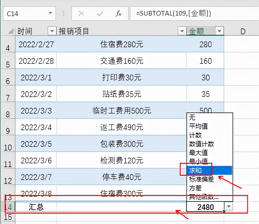Select row 12 header
Screen dimensions: 259x224
pyautogui.click(x=8, y=177)
